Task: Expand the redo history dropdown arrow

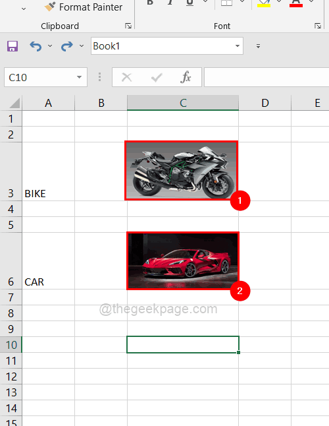Action: click(82, 46)
